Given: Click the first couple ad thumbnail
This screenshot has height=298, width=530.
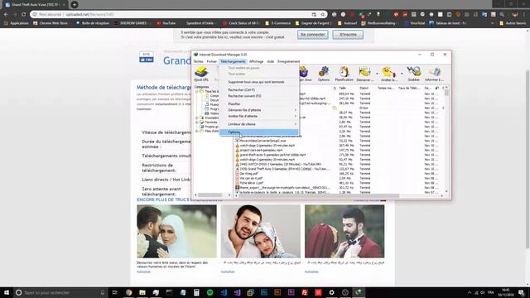Looking at the screenshot, I should [176, 232].
